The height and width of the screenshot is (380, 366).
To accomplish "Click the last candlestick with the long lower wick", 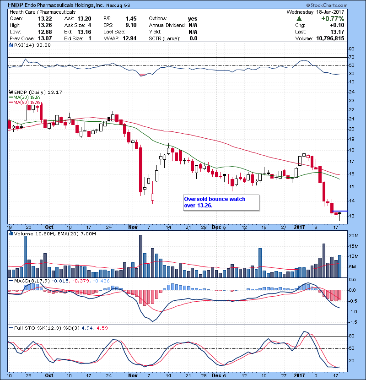I will pyautogui.click(x=339, y=217).
